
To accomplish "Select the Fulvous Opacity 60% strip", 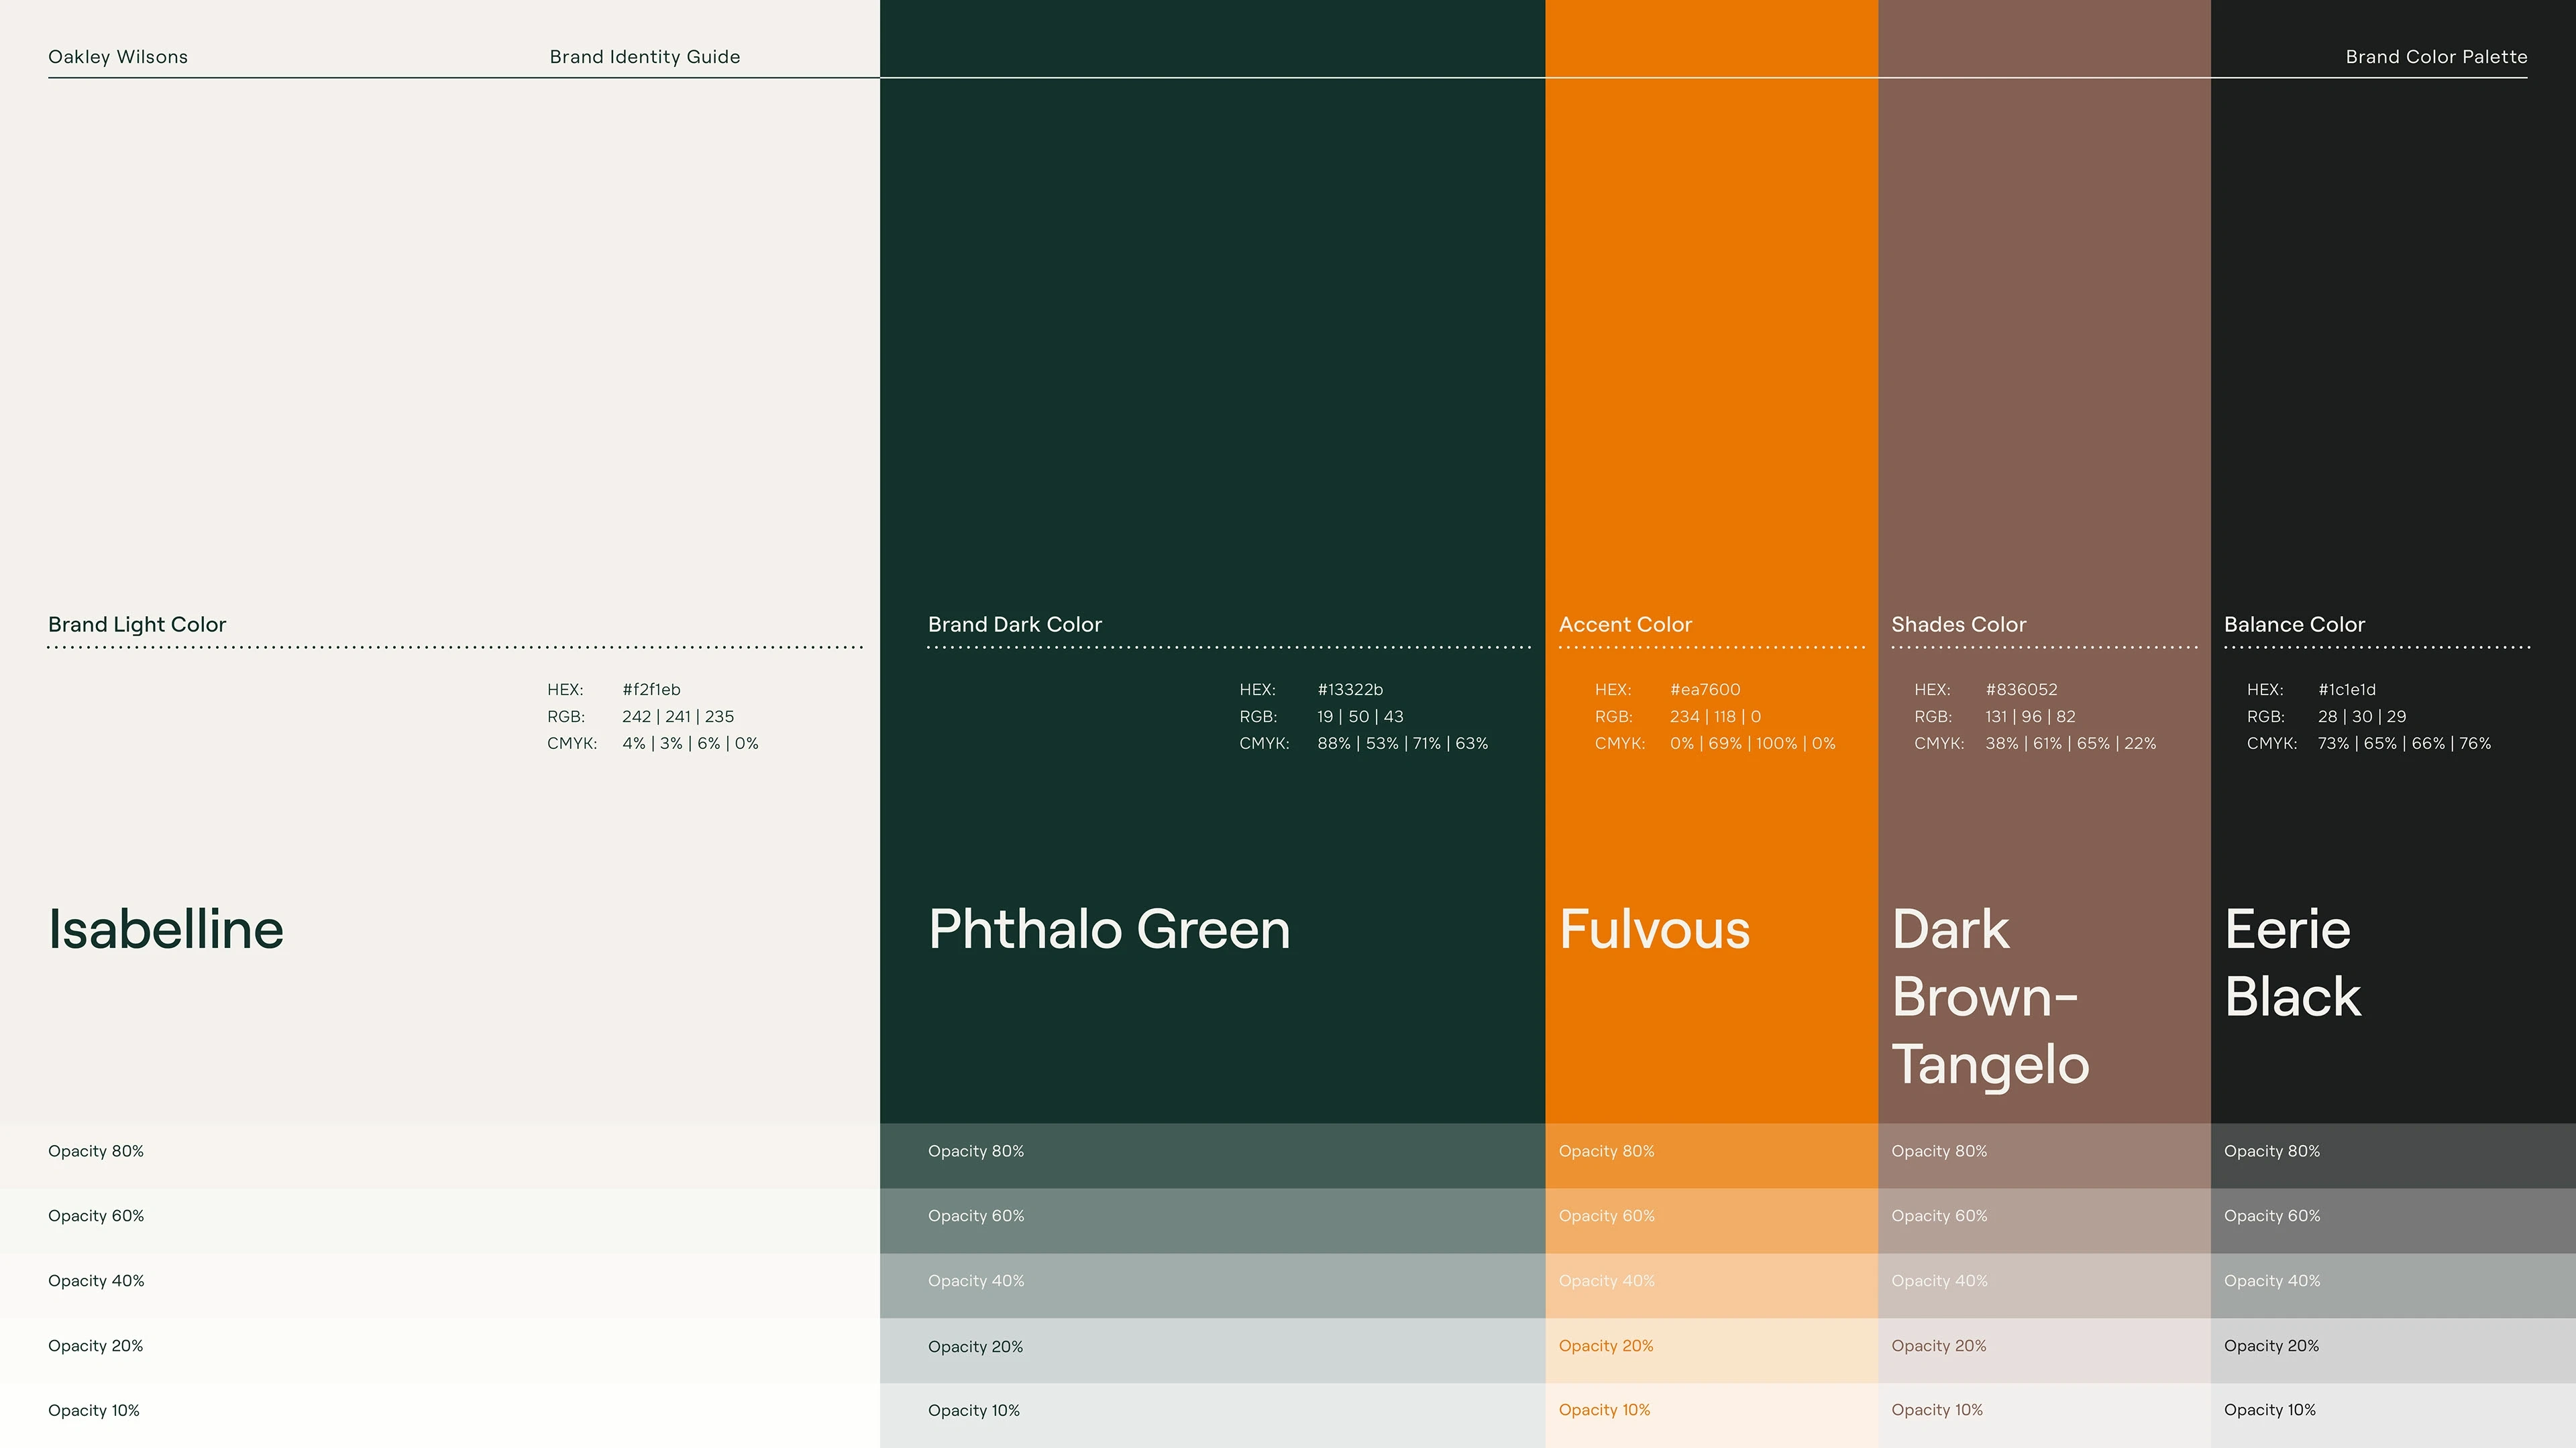I will pyautogui.click(x=1711, y=1220).
